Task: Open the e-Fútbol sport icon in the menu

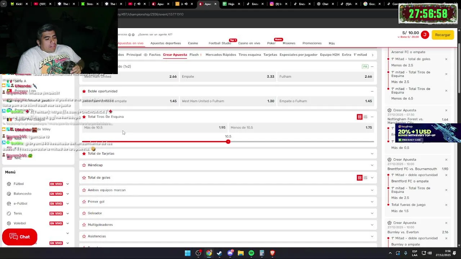Action: click(x=9, y=204)
